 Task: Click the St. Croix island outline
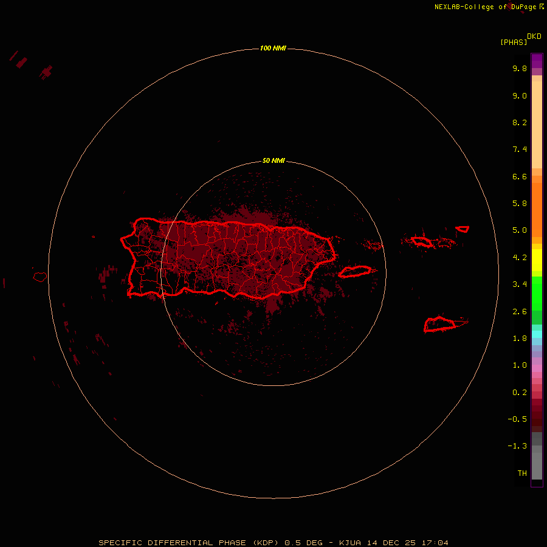pos(439,324)
